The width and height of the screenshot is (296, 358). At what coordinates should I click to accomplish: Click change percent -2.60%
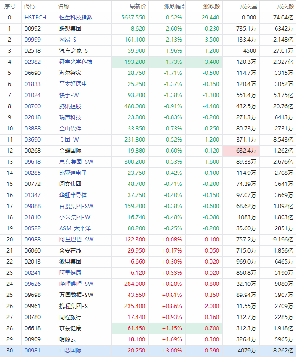[173, 29]
